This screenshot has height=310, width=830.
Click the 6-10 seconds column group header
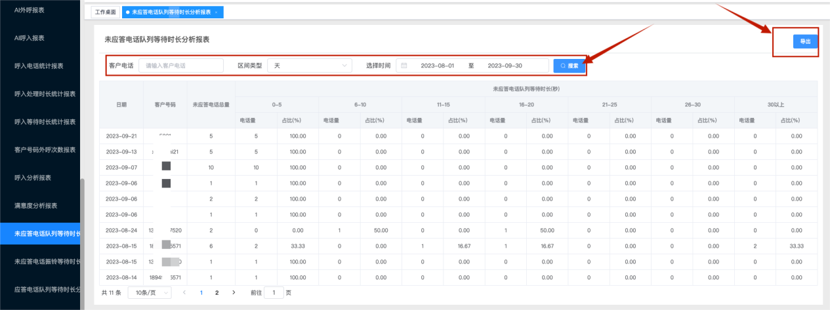pyautogui.click(x=360, y=104)
